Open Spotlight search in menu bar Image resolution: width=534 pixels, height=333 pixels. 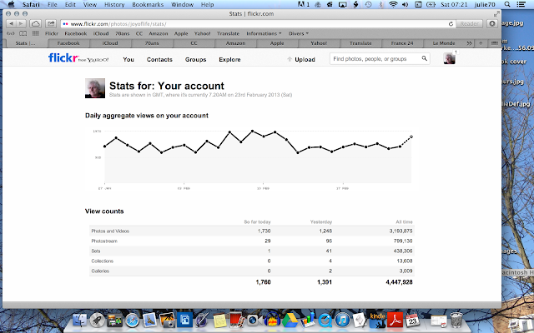click(x=507, y=4)
